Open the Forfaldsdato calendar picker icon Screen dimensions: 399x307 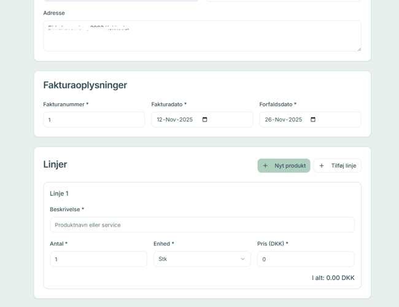[313, 120]
